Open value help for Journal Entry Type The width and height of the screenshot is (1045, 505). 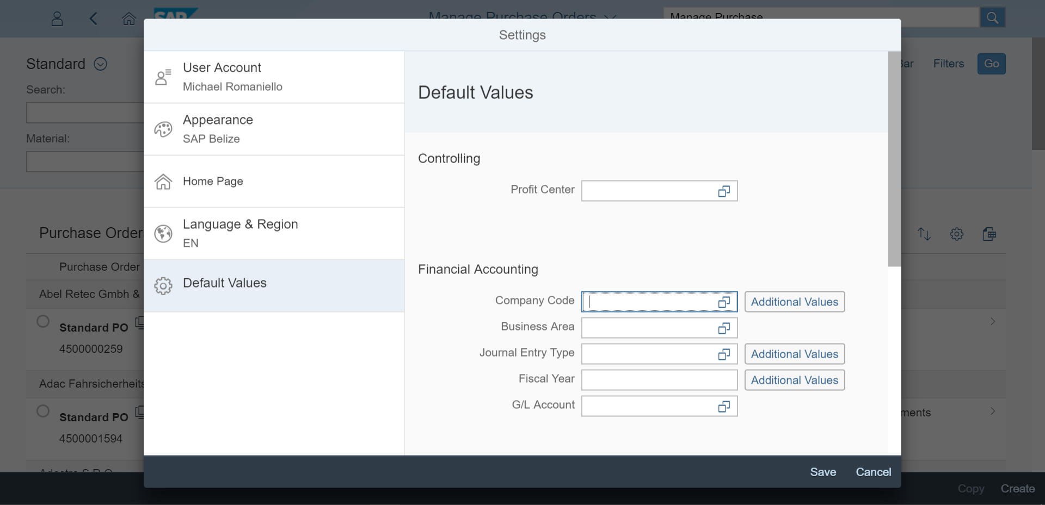[x=724, y=354]
